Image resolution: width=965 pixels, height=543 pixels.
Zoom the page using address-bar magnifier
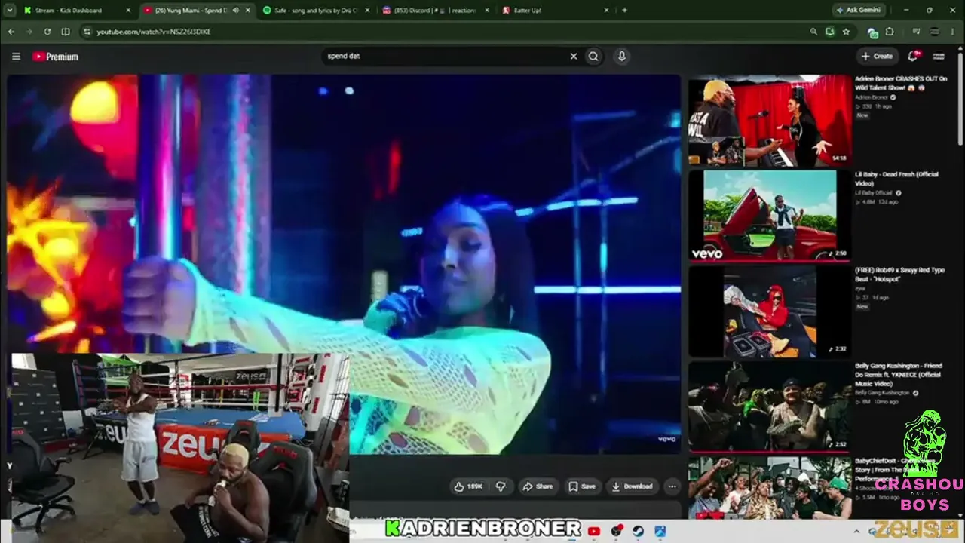coord(813,32)
